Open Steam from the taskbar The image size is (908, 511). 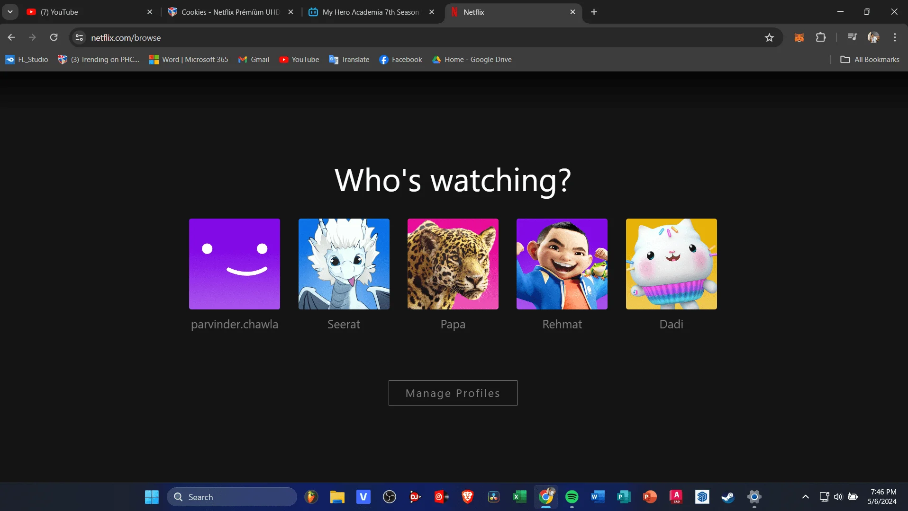tap(728, 497)
